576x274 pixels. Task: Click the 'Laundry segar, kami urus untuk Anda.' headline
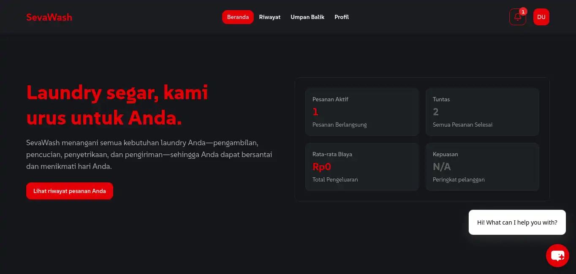click(x=117, y=105)
